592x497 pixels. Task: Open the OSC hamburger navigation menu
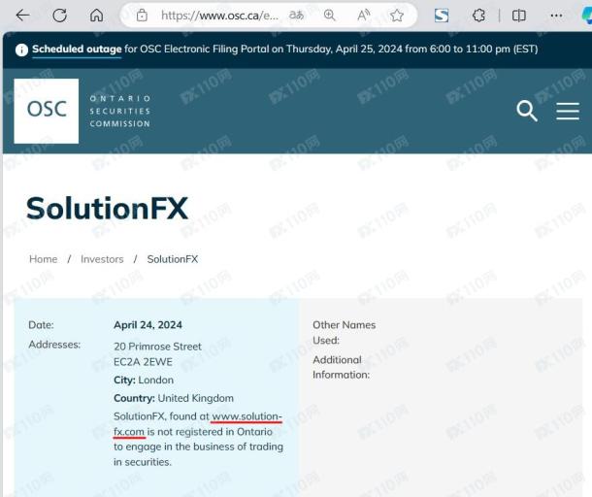pyautogui.click(x=568, y=111)
